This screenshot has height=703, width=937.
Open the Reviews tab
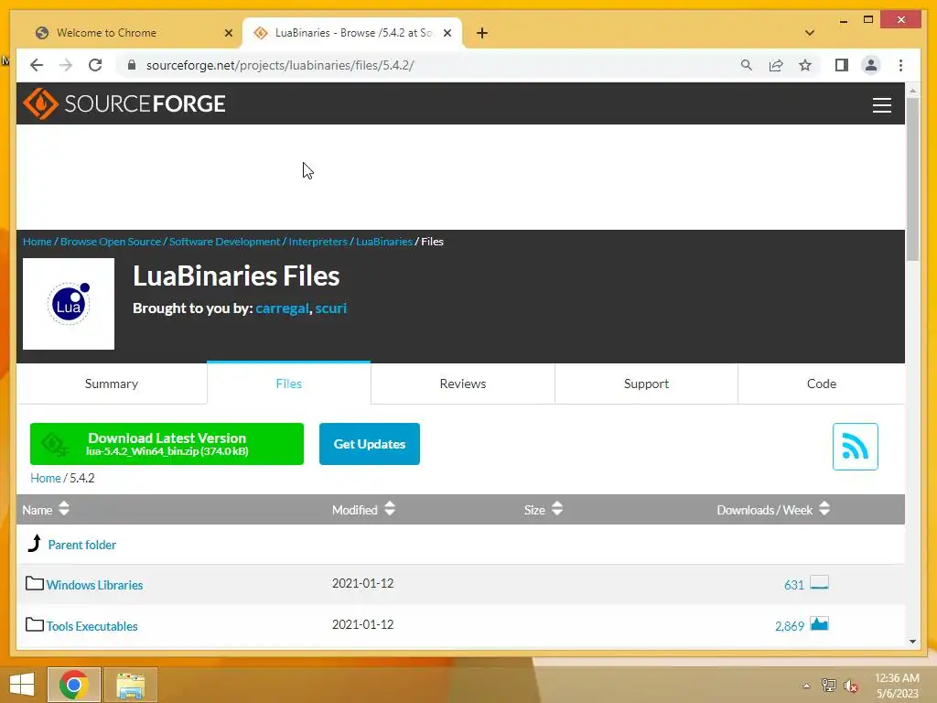coord(462,384)
